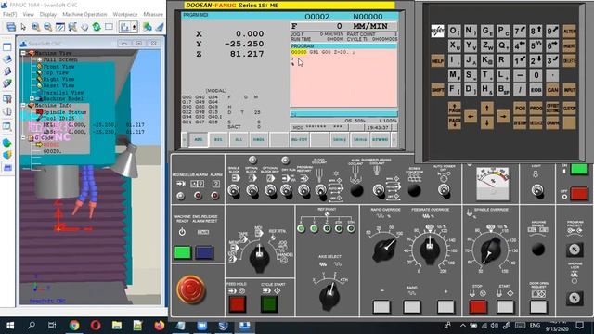Open the Machine Operation menu
594x334 pixels.
pyautogui.click(x=84, y=14)
